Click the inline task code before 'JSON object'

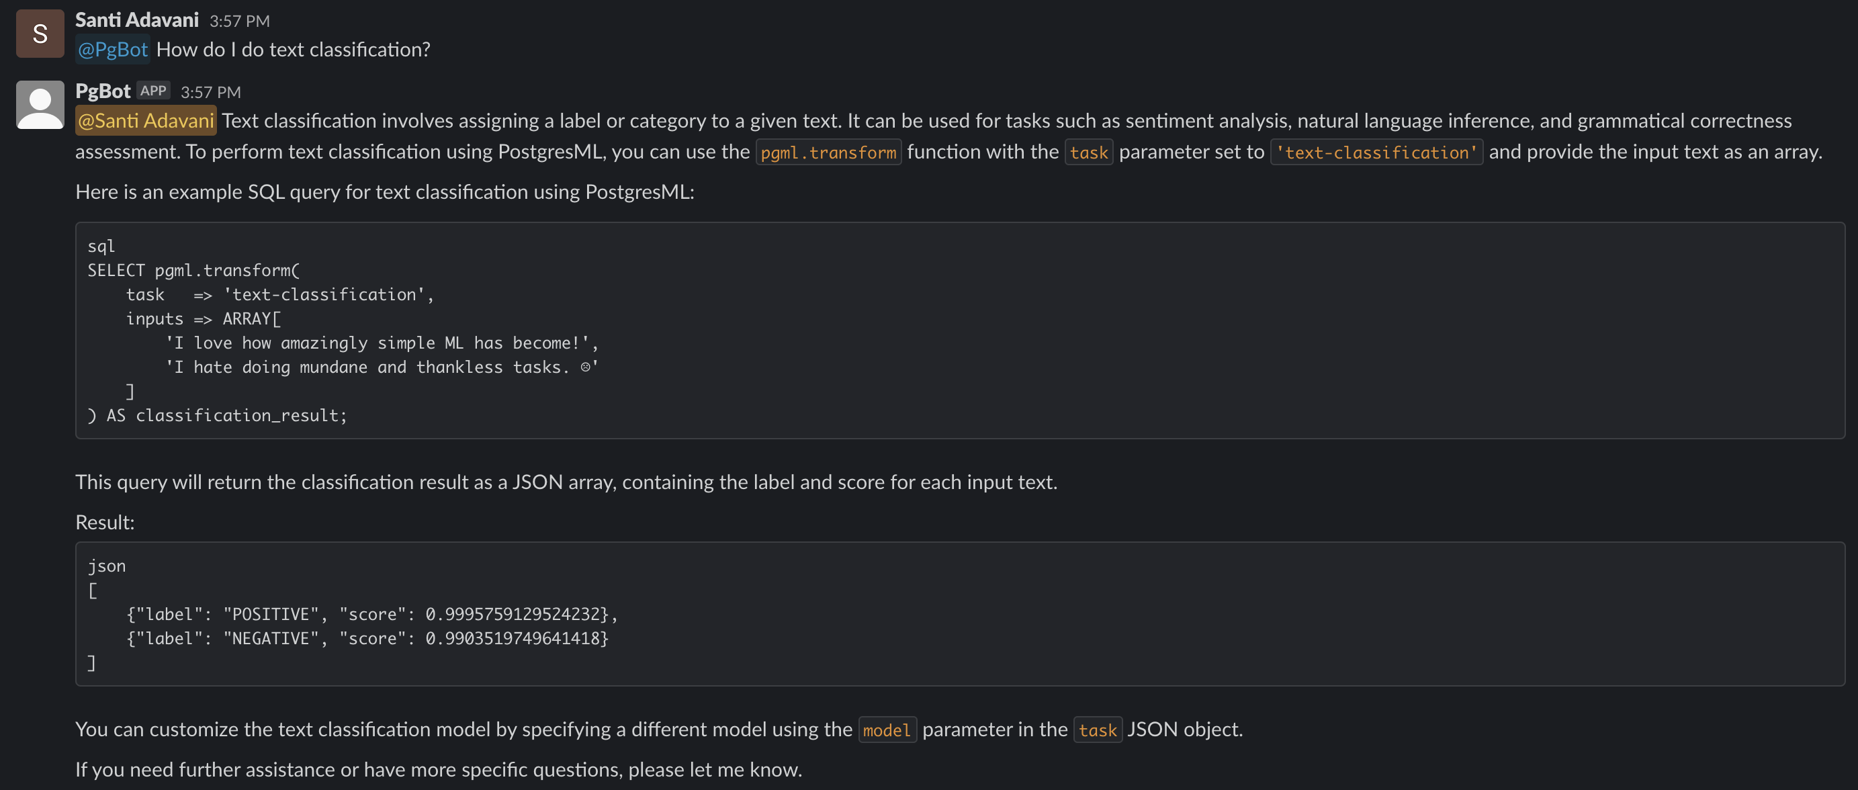tap(1097, 730)
